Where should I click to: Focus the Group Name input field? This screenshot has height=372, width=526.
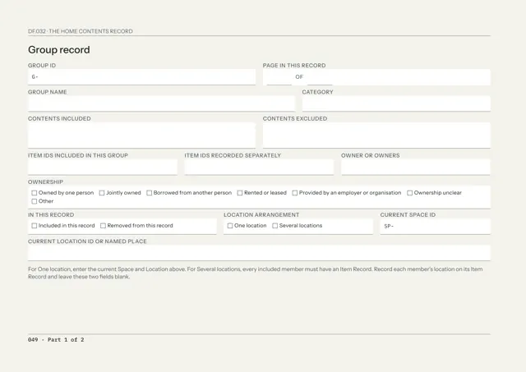(161, 103)
